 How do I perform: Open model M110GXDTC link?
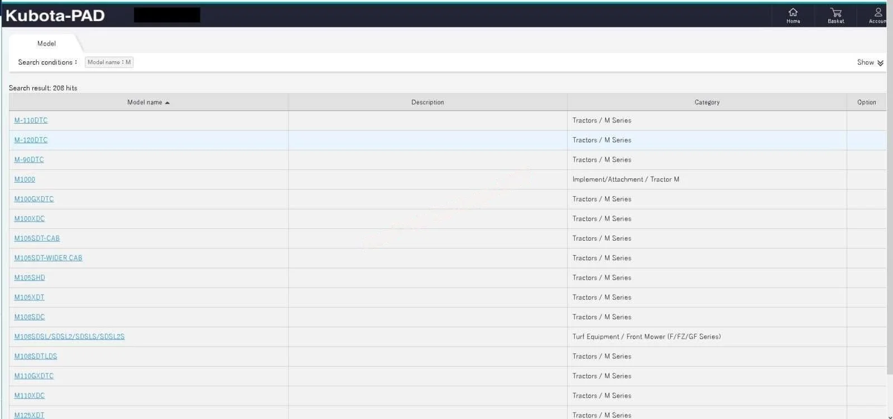coord(34,376)
